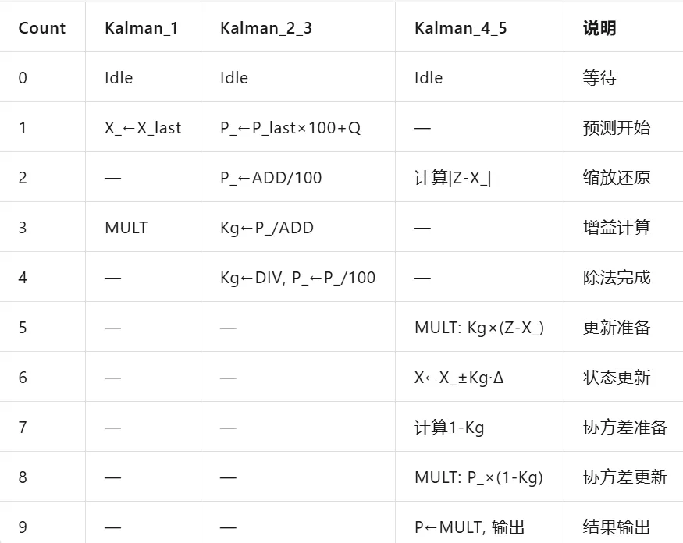Click the P←MULT, 输出 cell
The height and width of the screenshot is (543, 683).
[x=469, y=527]
